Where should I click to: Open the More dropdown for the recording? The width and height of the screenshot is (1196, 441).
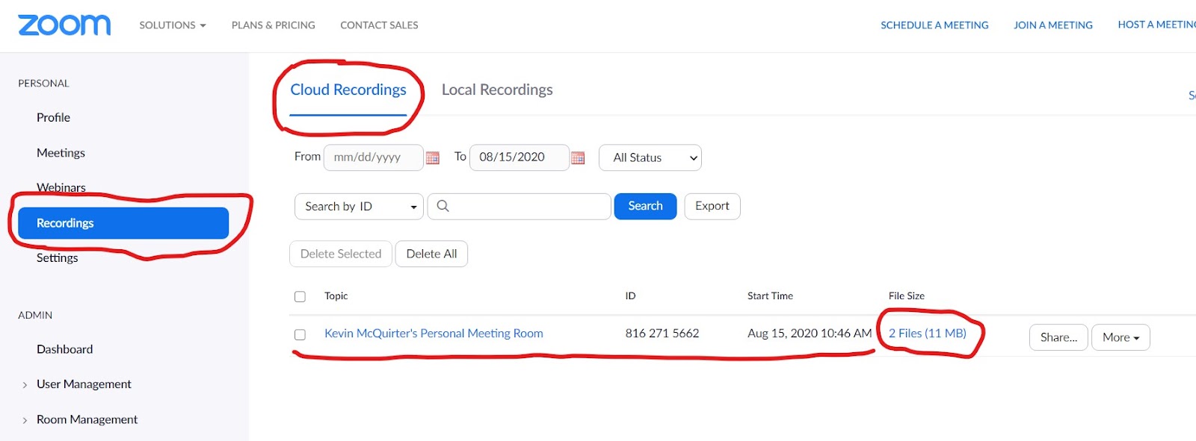(x=1121, y=337)
